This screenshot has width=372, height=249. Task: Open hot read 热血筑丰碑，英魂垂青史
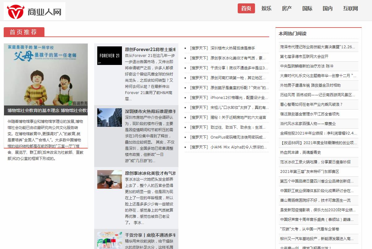point(300,152)
